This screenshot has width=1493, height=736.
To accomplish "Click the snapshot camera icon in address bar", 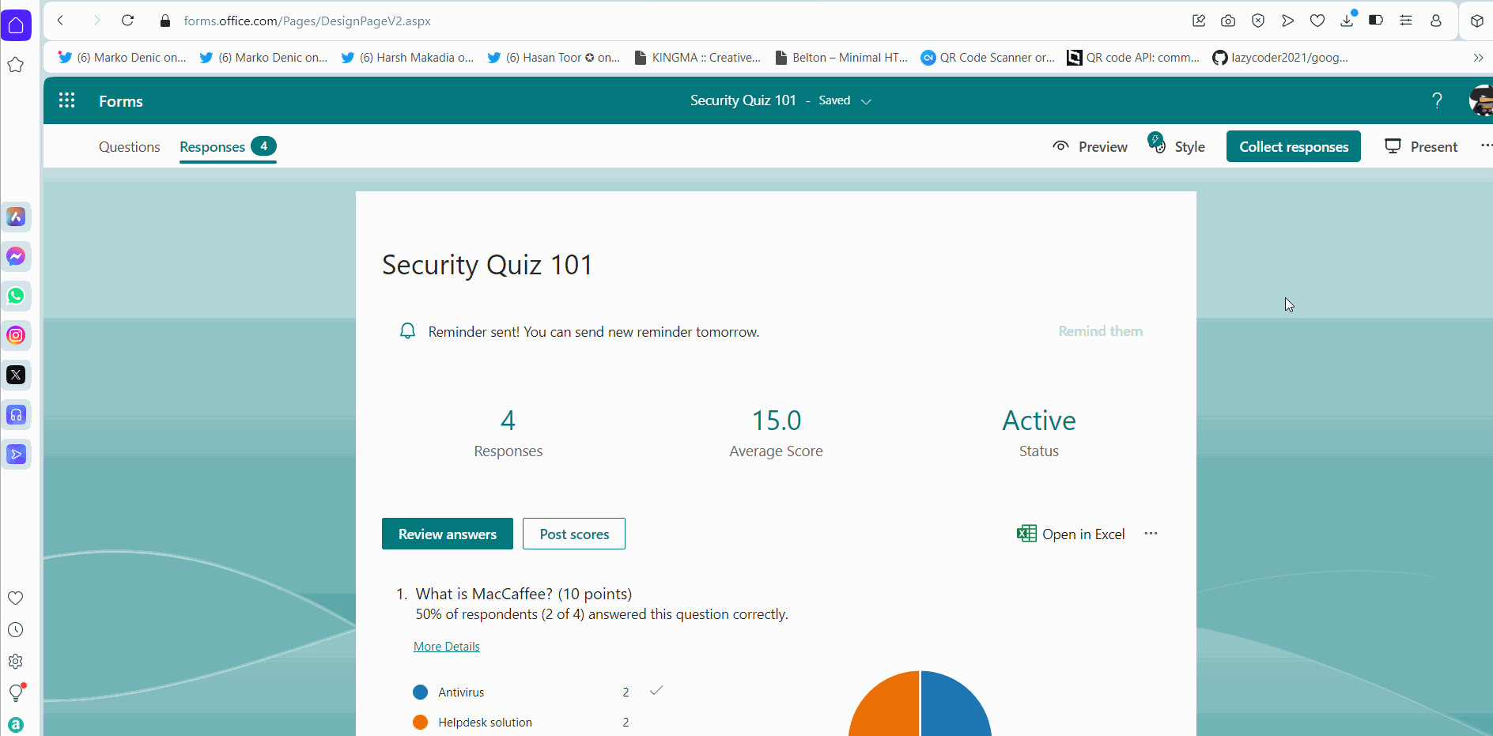I will (x=1228, y=21).
